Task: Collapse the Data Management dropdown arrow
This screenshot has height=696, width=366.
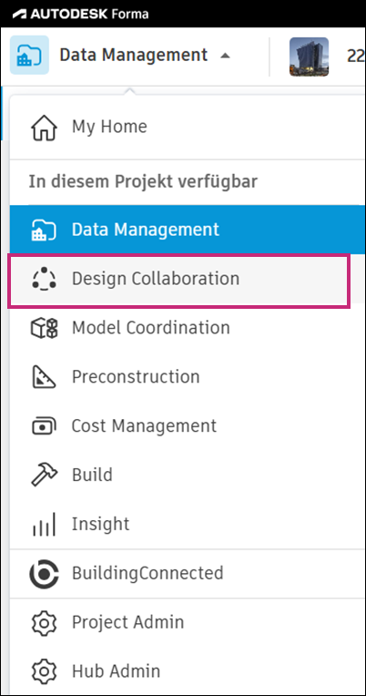Action: point(226,56)
